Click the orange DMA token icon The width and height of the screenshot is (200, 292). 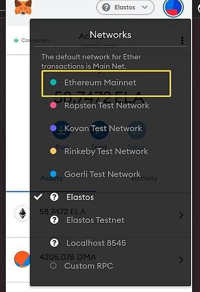[x=22, y=259]
